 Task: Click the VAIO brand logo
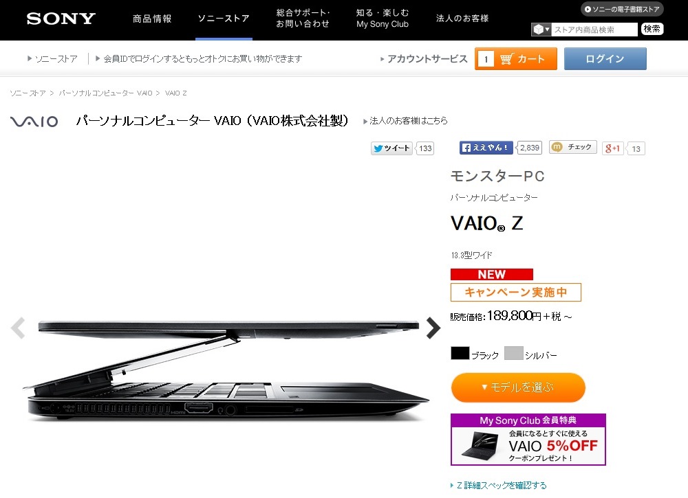click(x=34, y=122)
